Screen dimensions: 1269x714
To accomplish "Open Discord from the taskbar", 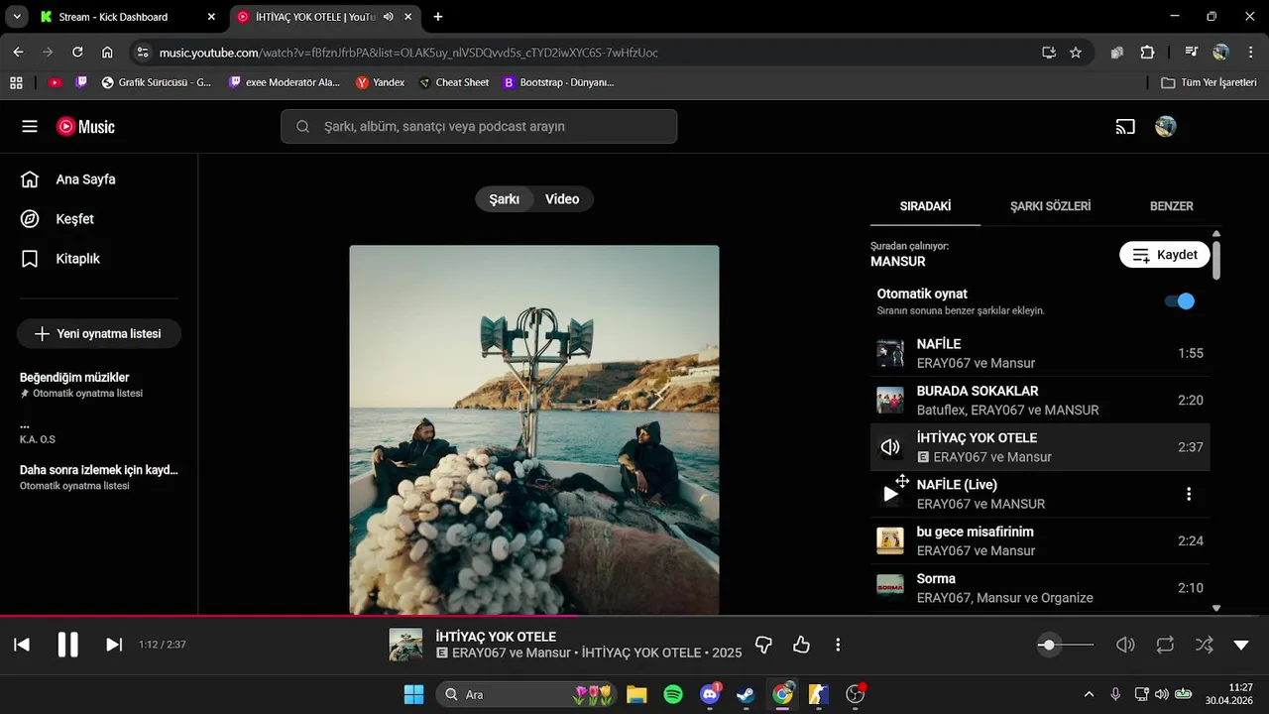I will 710,694.
